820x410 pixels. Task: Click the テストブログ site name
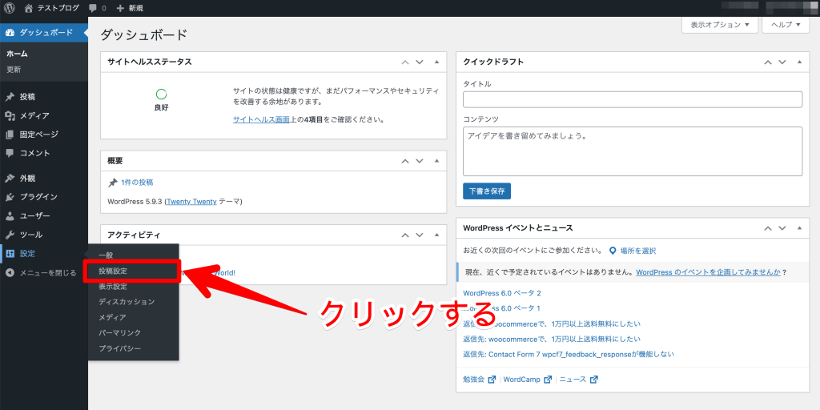click(x=58, y=8)
